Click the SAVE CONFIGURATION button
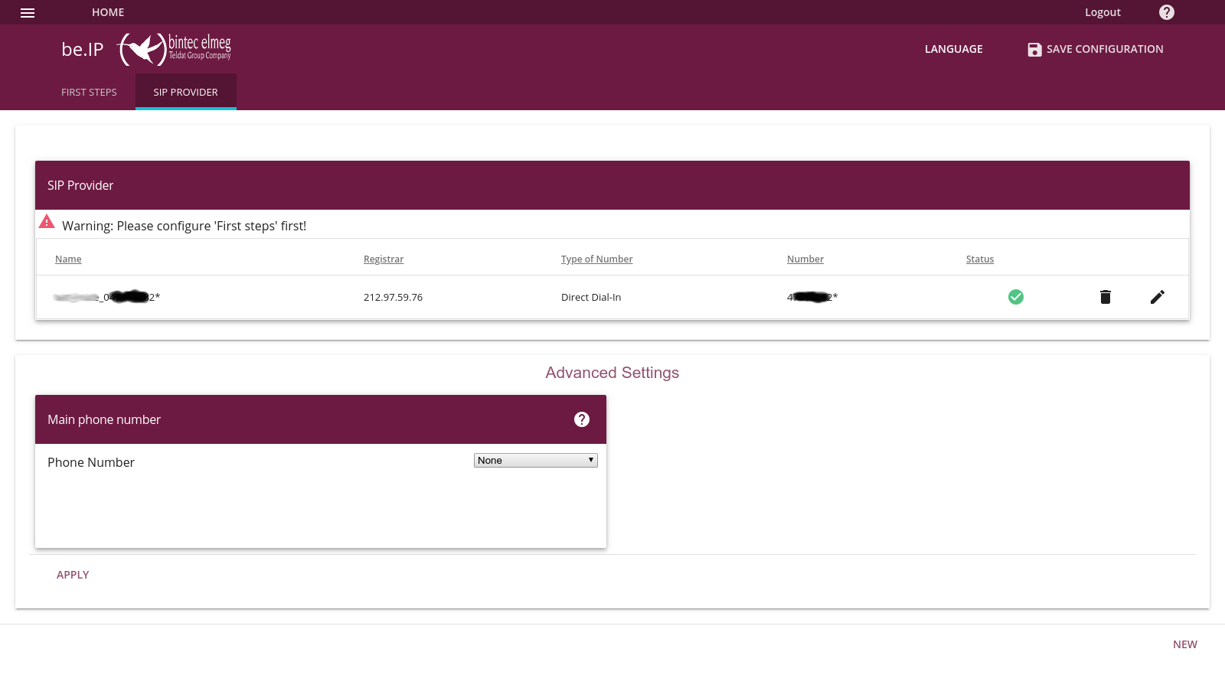 (x=1096, y=49)
